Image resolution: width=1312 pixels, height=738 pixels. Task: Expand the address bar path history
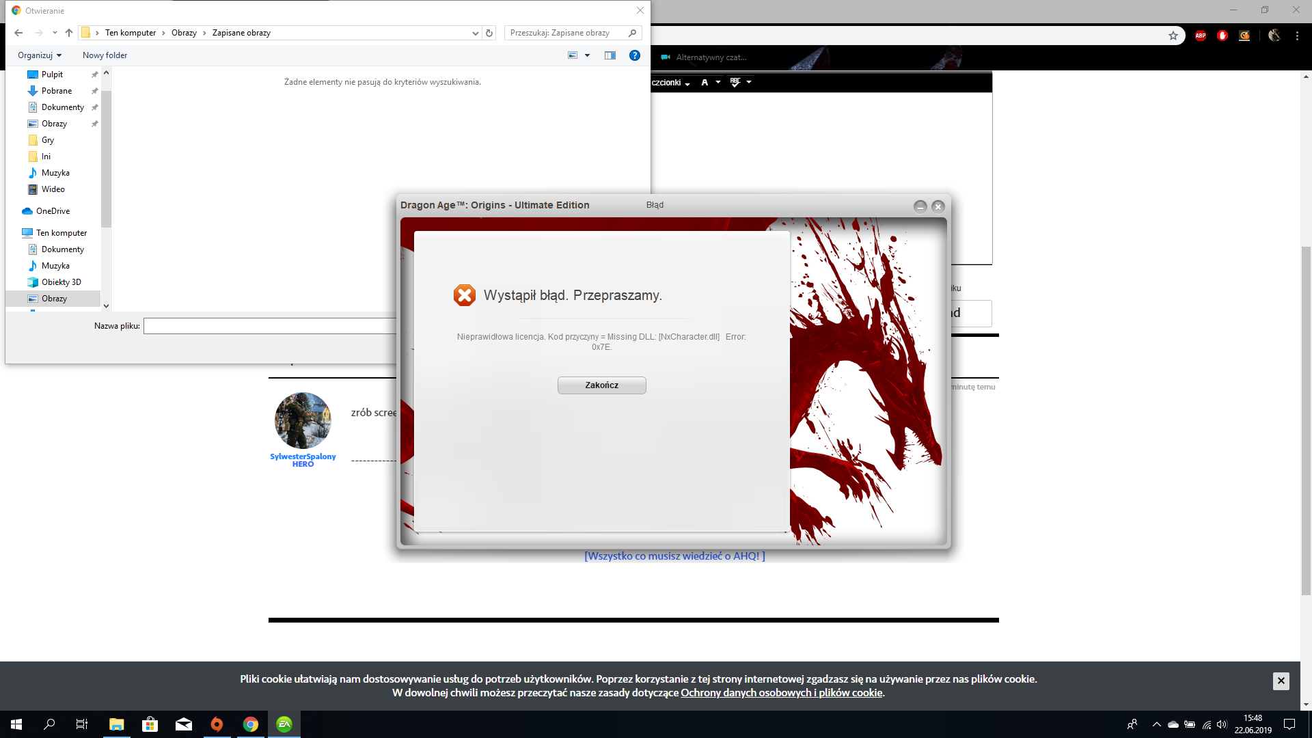(476, 33)
